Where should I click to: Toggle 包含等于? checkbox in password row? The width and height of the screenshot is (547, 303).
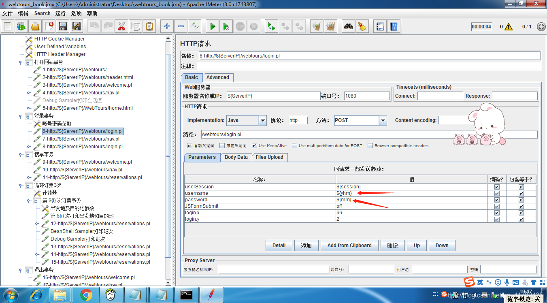[x=521, y=200]
